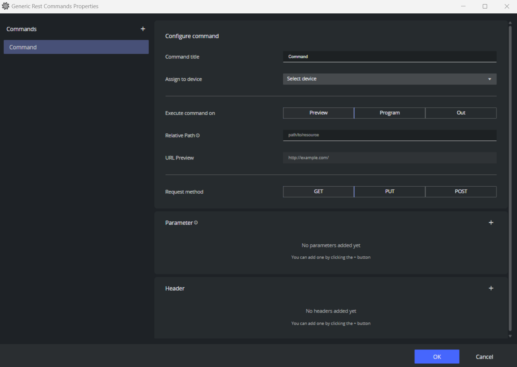
Task: Click the Relative Path info icon
Action: tap(198, 136)
